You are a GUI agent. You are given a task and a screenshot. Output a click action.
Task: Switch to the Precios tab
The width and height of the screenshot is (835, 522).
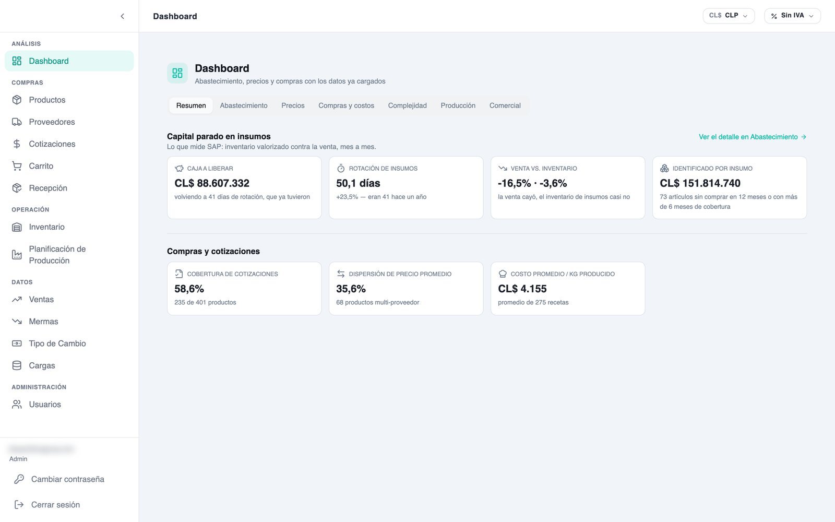click(x=293, y=105)
